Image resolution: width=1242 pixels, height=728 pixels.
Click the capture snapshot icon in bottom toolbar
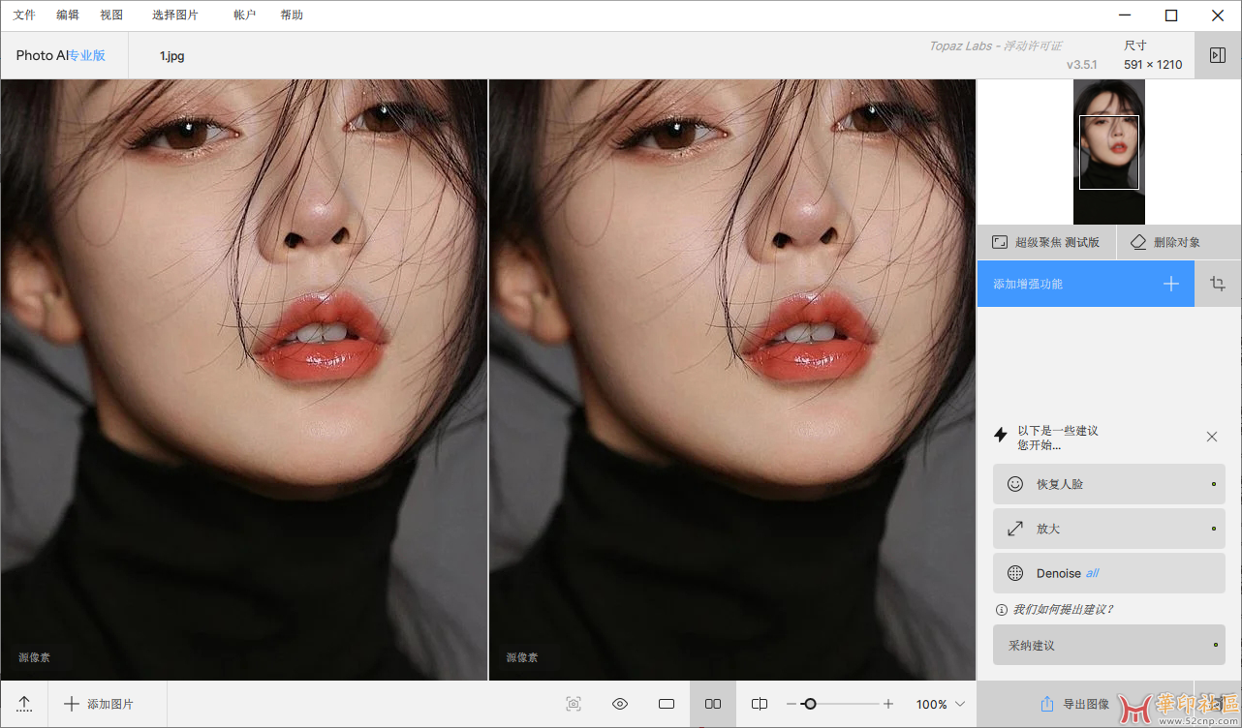tap(574, 704)
